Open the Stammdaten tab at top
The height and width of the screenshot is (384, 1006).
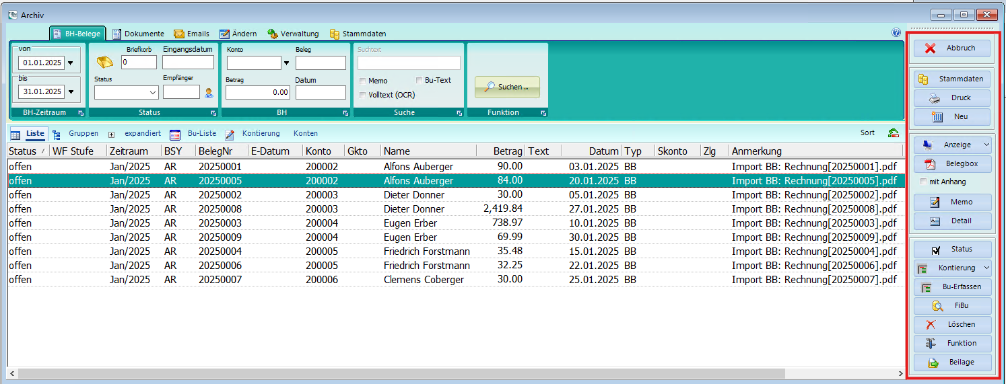pyautogui.click(x=358, y=34)
